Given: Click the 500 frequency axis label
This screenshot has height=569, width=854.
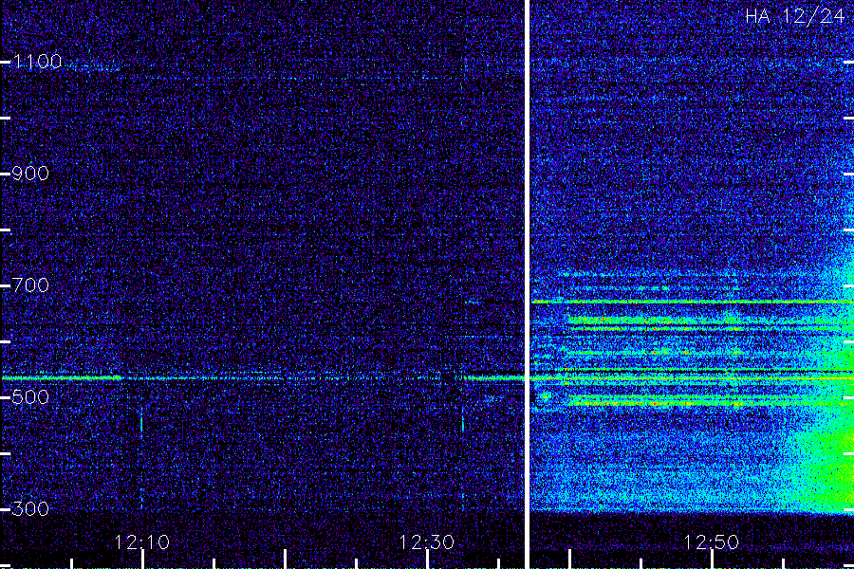Looking at the screenshot, I should click(30, 397).
